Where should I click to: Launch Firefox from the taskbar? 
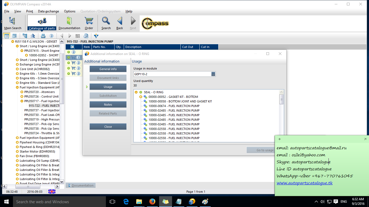152,202
